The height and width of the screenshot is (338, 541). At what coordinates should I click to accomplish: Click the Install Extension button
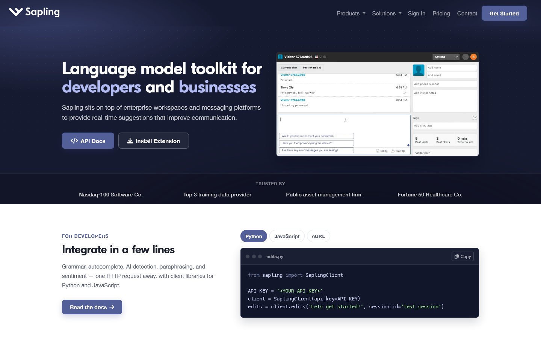coord(154,141)
